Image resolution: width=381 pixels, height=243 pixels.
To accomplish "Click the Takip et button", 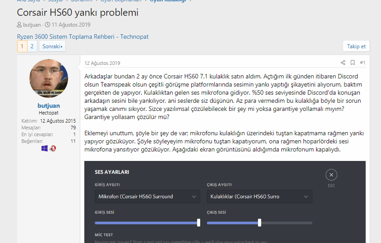I will pyautogui.click(x=356, y=46).
